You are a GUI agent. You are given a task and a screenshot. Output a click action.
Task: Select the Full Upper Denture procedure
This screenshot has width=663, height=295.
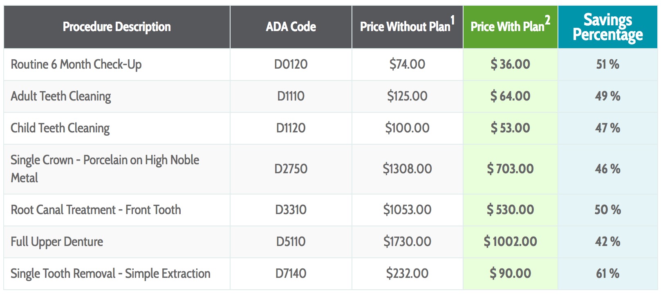click(57, 242)
